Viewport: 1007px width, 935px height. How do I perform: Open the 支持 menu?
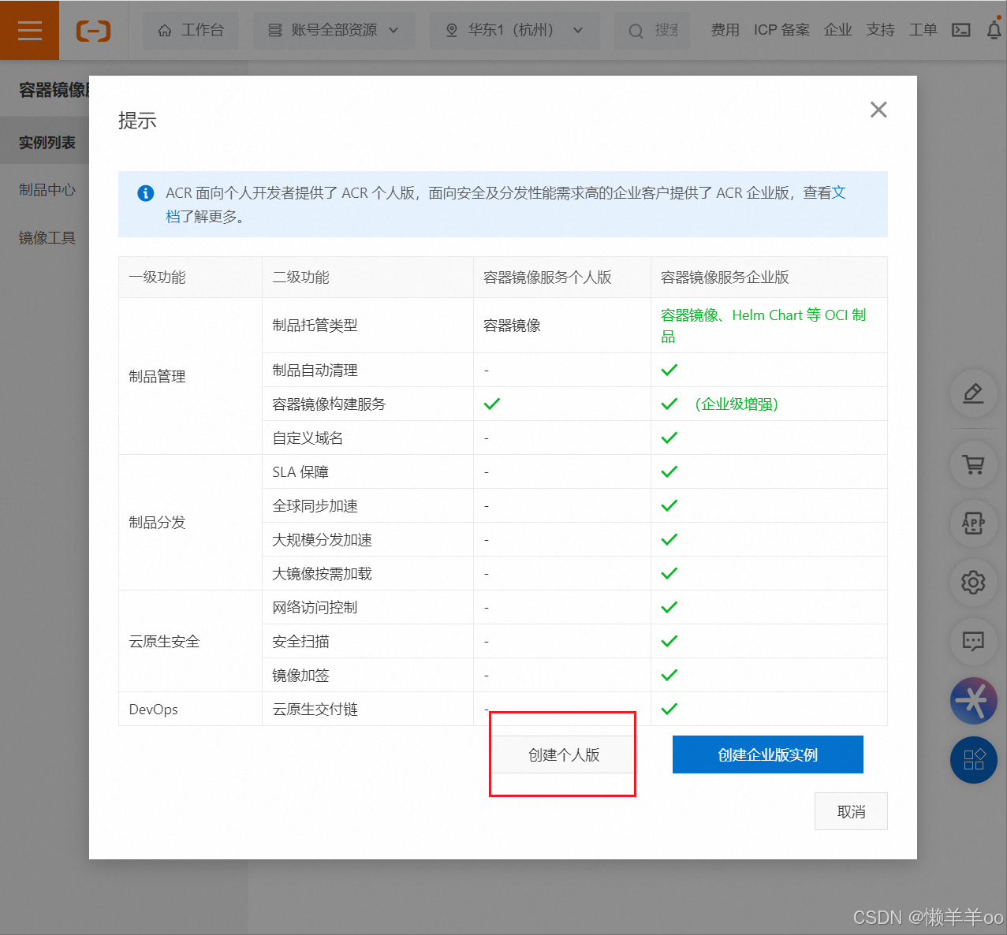click(880, 30)
